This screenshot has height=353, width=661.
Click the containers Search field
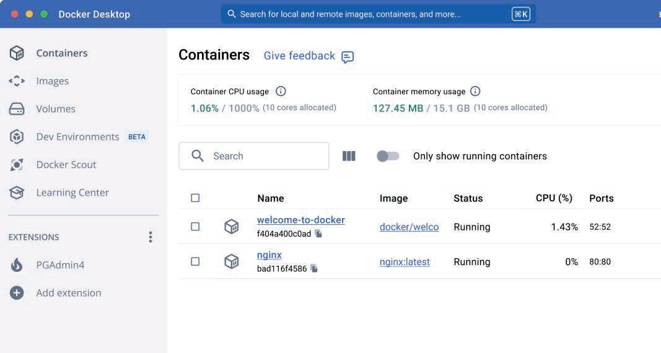tap(254, 156)
